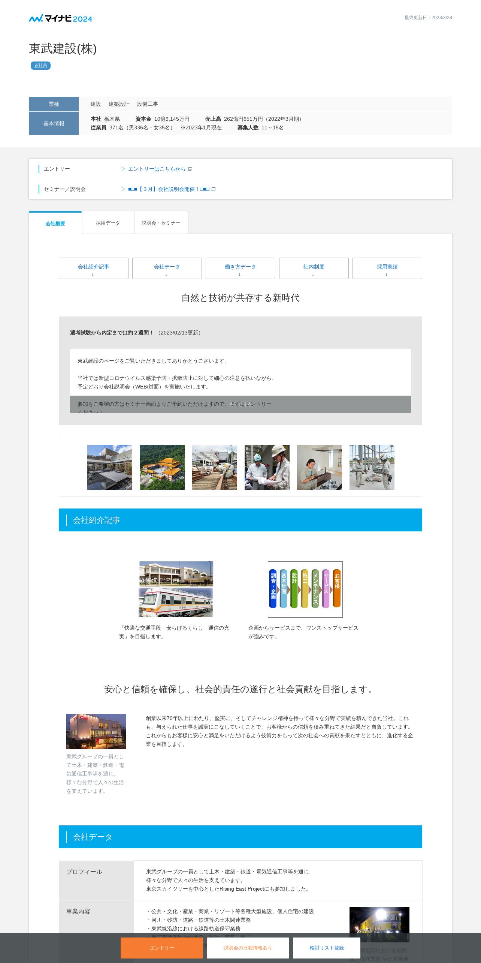Viewport: 481px width, 963px height.
Task: Jump to 働き方データ section button
Action: click(240, 268)
